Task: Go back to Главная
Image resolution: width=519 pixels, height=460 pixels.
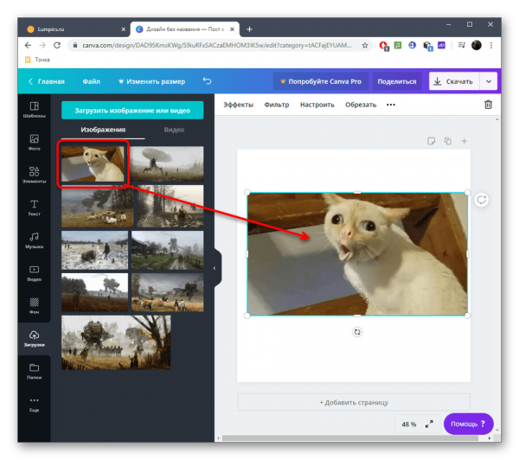Action: (47, 81)
